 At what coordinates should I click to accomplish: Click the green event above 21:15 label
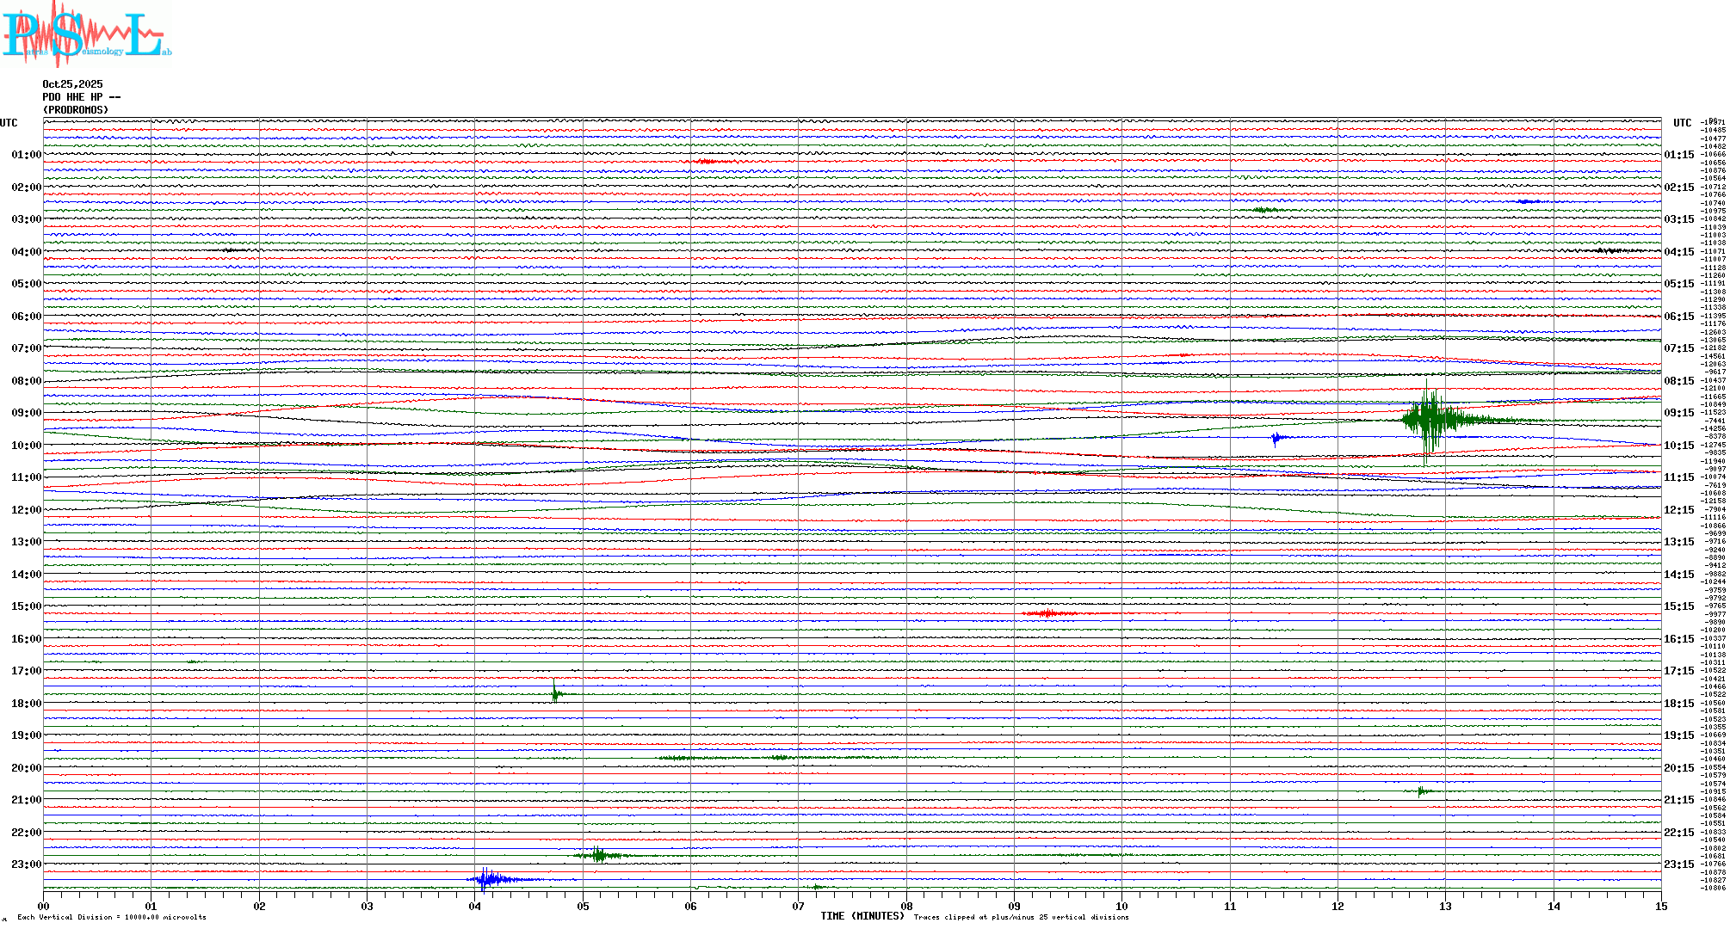[x=1423, y=791]
